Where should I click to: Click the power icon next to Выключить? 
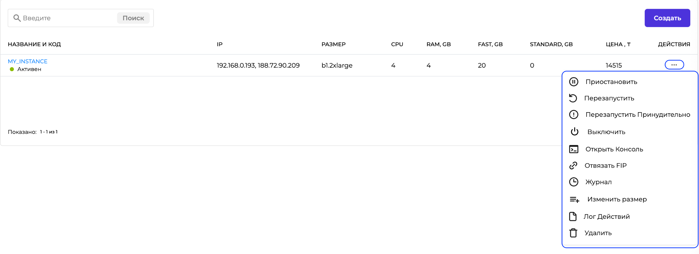tap(574, 132)
